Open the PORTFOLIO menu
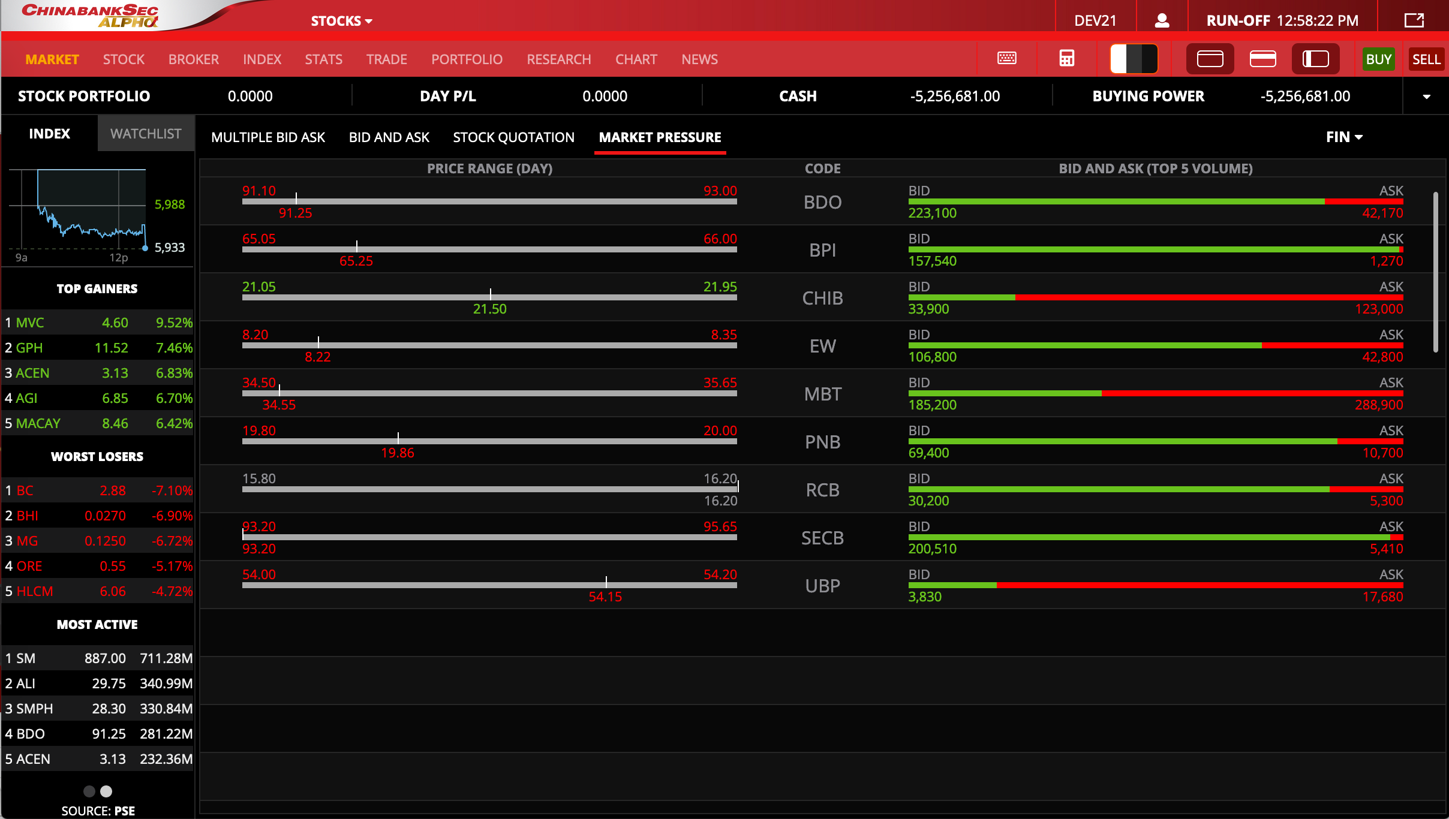This screenshot has width=1449, height=819. coord(467,59)
